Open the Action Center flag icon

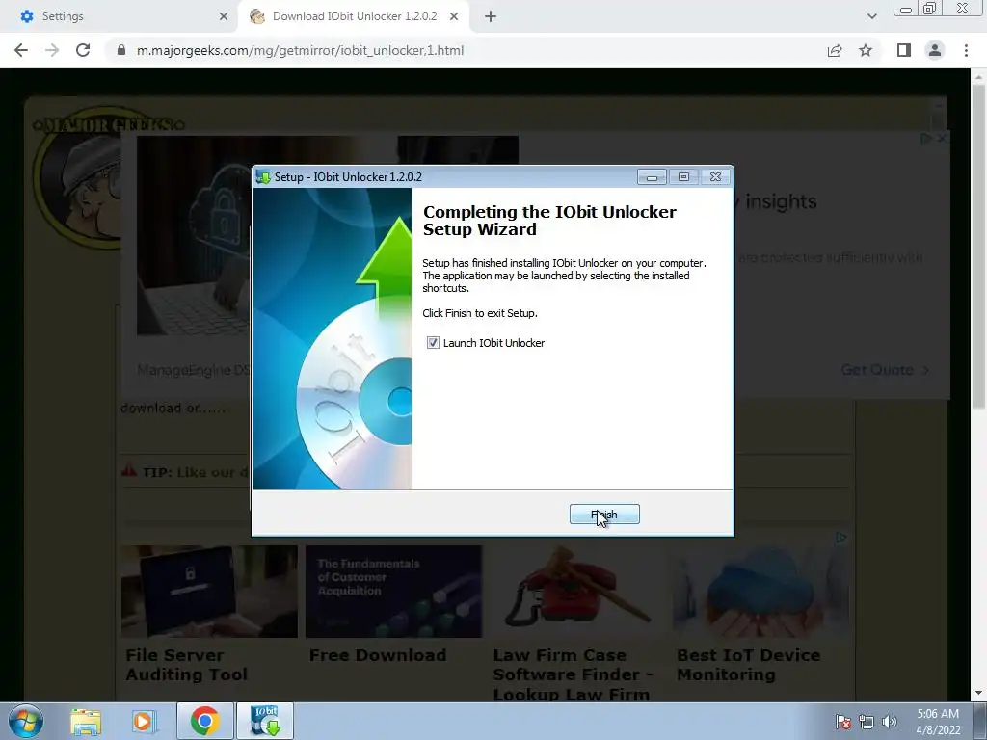842,722
